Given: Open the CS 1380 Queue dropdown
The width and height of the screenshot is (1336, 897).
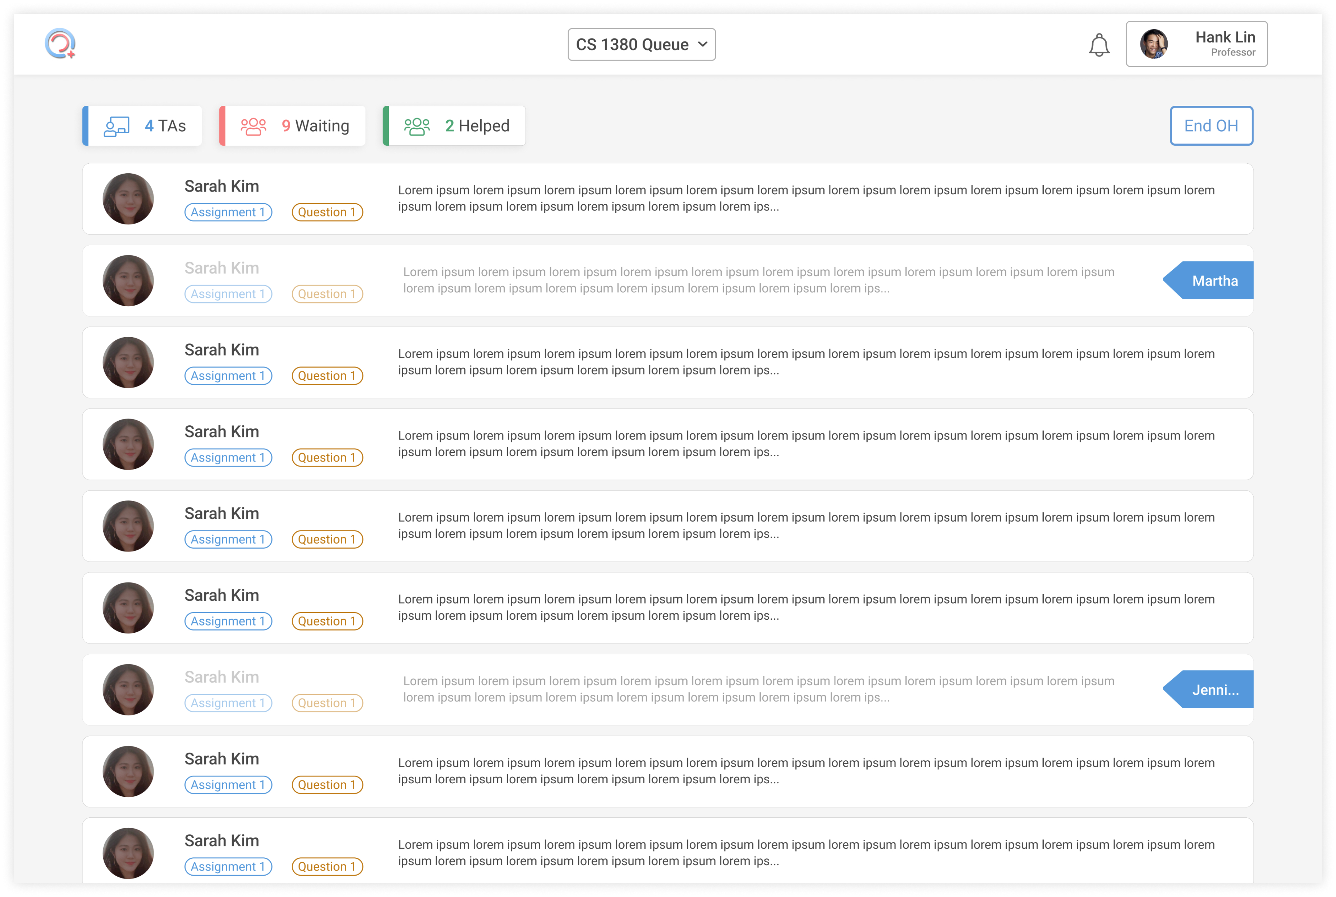Looking at the screenshot, I should 641,44.
